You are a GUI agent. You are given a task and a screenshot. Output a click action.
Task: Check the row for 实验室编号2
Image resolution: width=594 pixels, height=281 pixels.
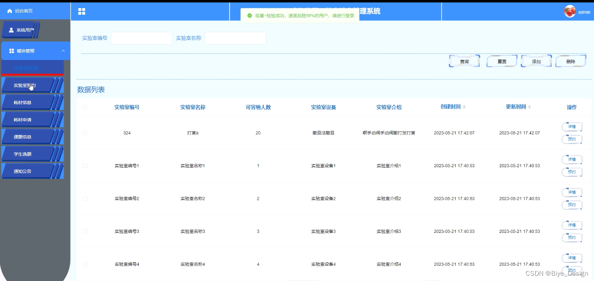(85, 199)
